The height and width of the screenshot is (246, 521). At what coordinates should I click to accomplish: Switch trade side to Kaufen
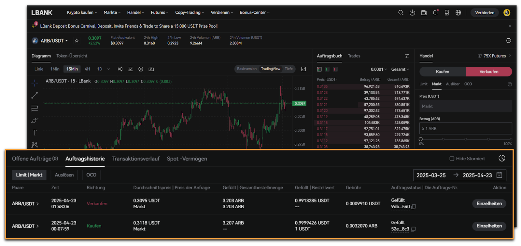pos(443,71)
